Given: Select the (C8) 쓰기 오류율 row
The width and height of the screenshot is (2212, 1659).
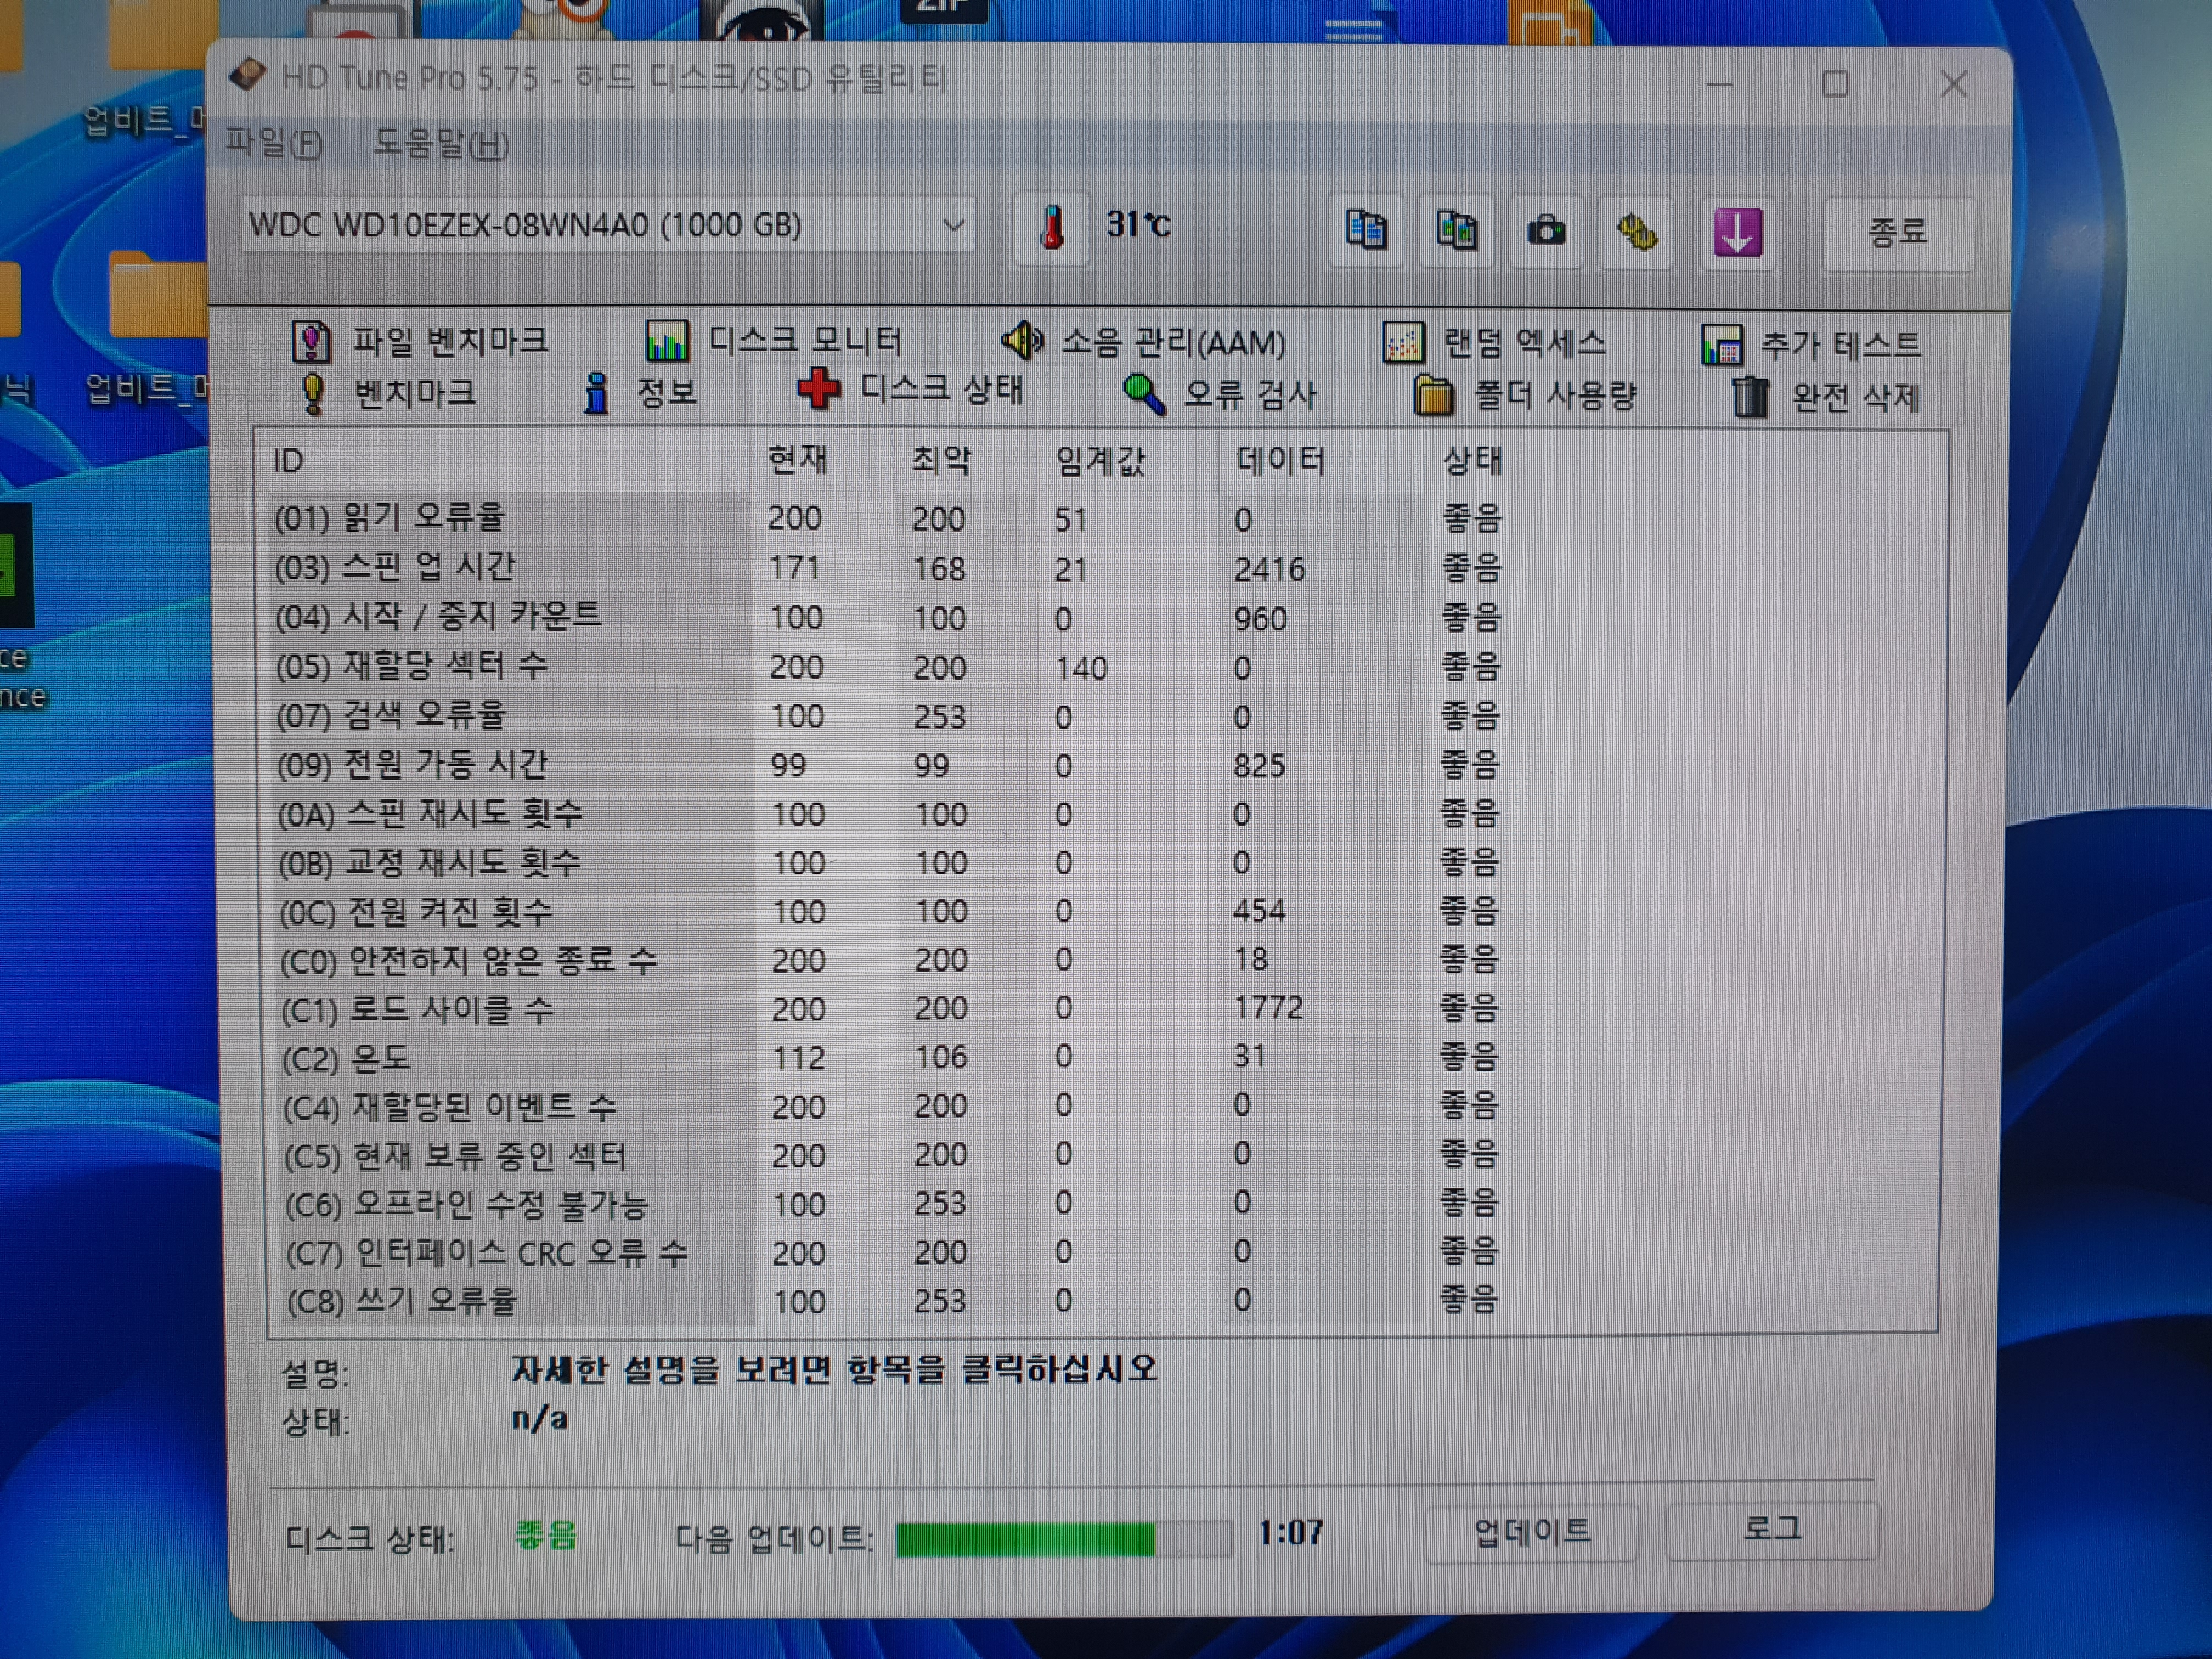Looking at the screenshot, I should click(1100, 1301).
